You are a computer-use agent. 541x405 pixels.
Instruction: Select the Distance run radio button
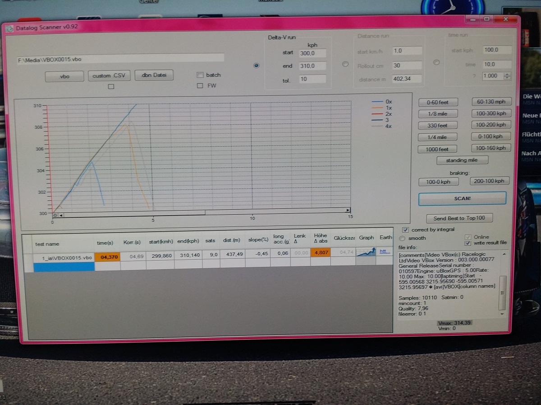coord(345,64)
